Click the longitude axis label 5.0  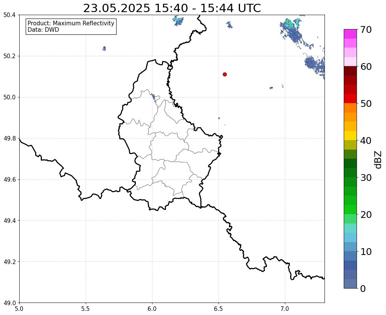[19, 309]
